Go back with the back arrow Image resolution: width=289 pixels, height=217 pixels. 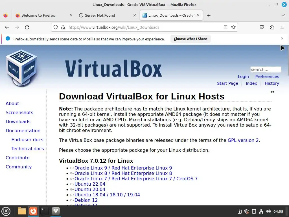tap(7, 27)
